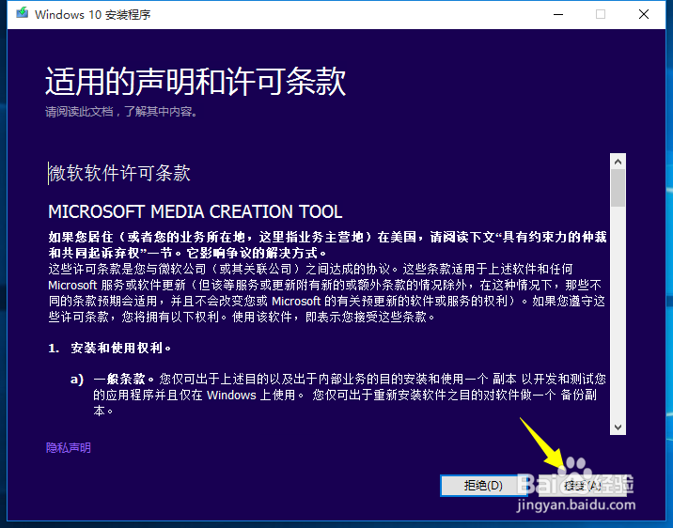Image resolution: width=673 pixels, height=528 pixels.
Task: Click the 接受(A) accept button
Action: click(x=583, y=485)
